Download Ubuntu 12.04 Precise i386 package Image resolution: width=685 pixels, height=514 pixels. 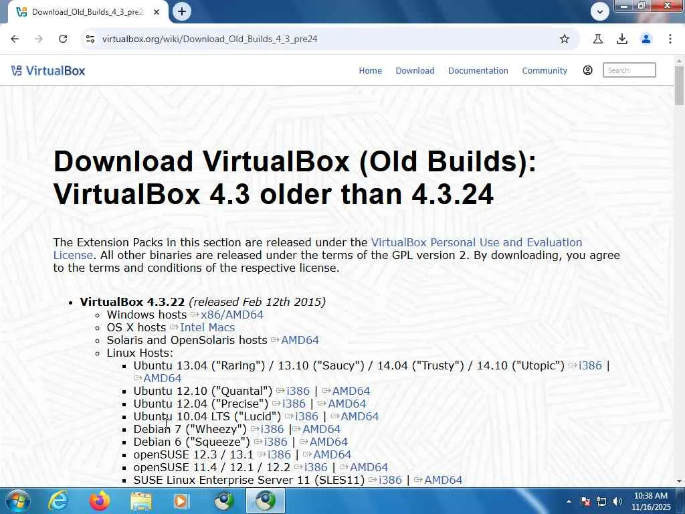294,404
